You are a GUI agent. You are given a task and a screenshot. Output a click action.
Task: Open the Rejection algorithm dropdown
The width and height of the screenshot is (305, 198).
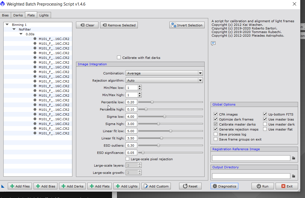click(x=164, y=81)
